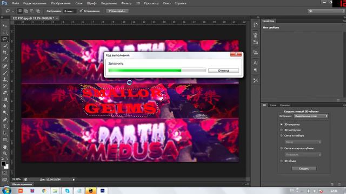Close the 123 PSD.jpg document tab
The image size is (346, 194).
point(57,18)
